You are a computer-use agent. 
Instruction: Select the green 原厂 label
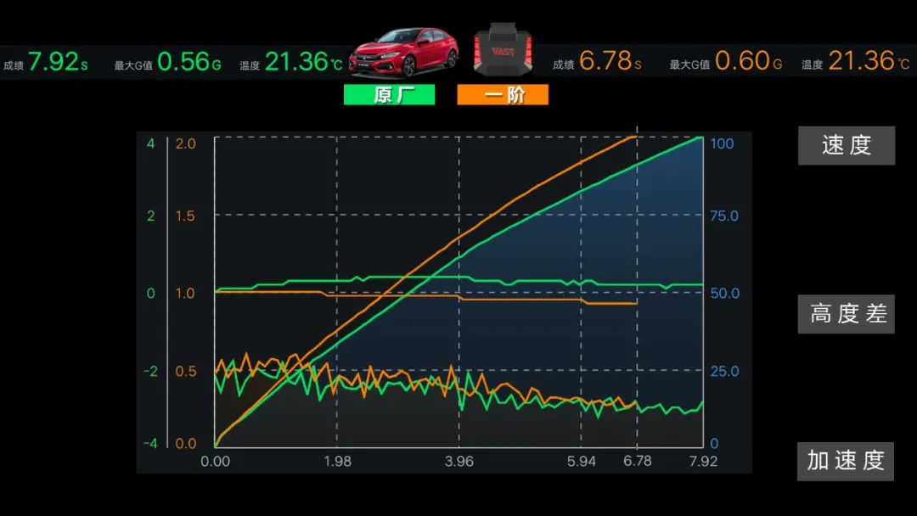[x=389, y=95]
